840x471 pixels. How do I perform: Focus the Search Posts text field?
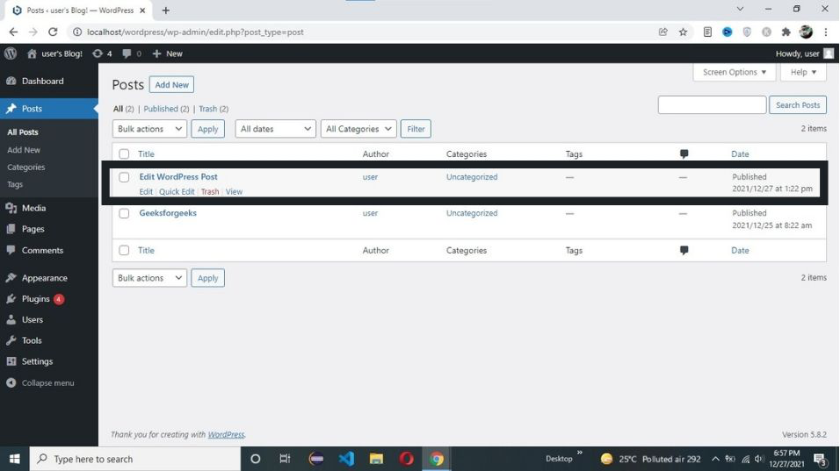click(x=712, y=104)
